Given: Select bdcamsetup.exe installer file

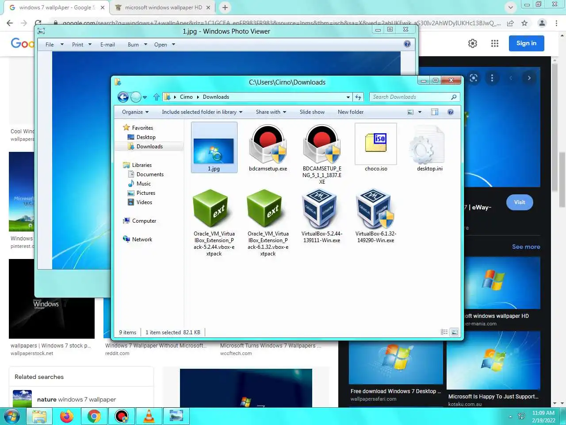Looking at the screenshot, I should (268, 148).
